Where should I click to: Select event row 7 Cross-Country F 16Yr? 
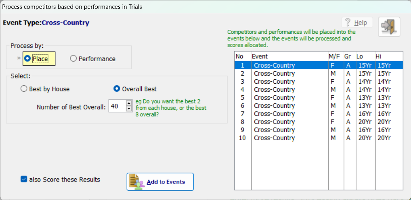point(319,114)
